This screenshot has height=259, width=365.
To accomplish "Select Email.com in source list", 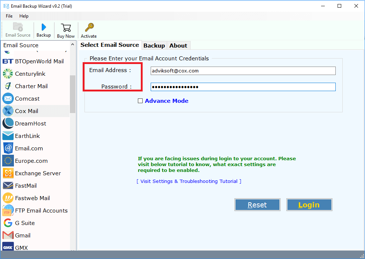I will pos(35,149).
